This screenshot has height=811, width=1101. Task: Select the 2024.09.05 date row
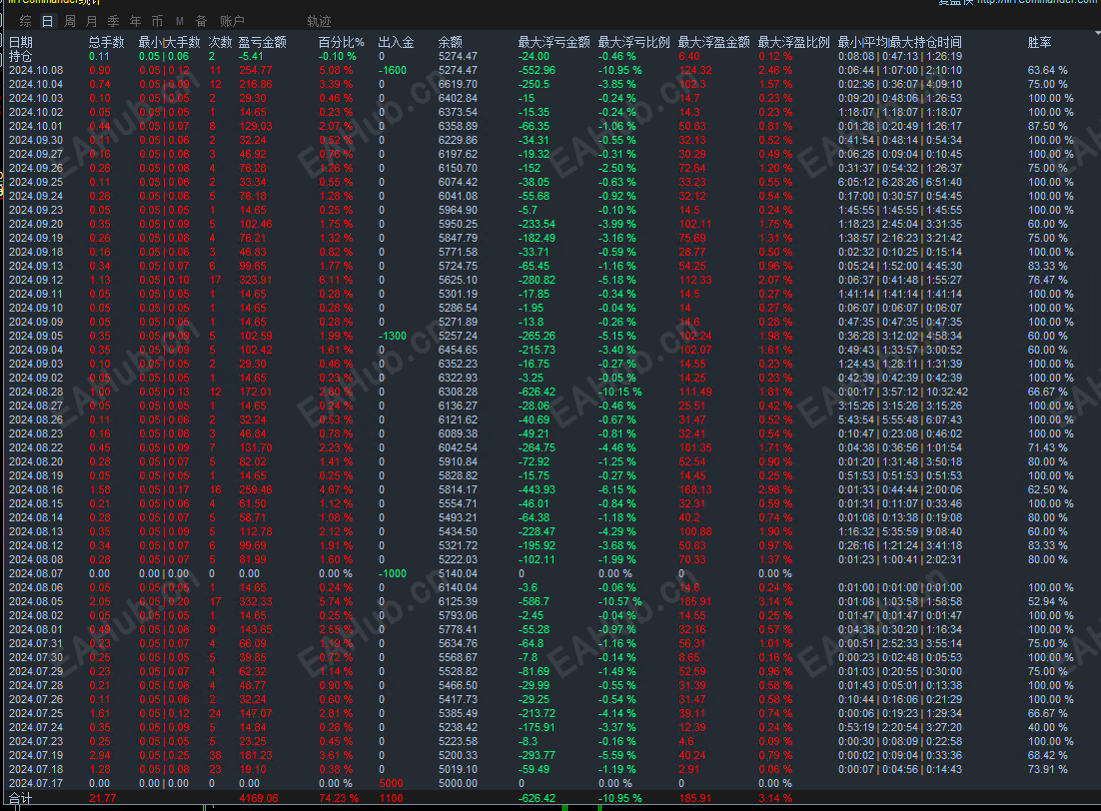point(36,337)
